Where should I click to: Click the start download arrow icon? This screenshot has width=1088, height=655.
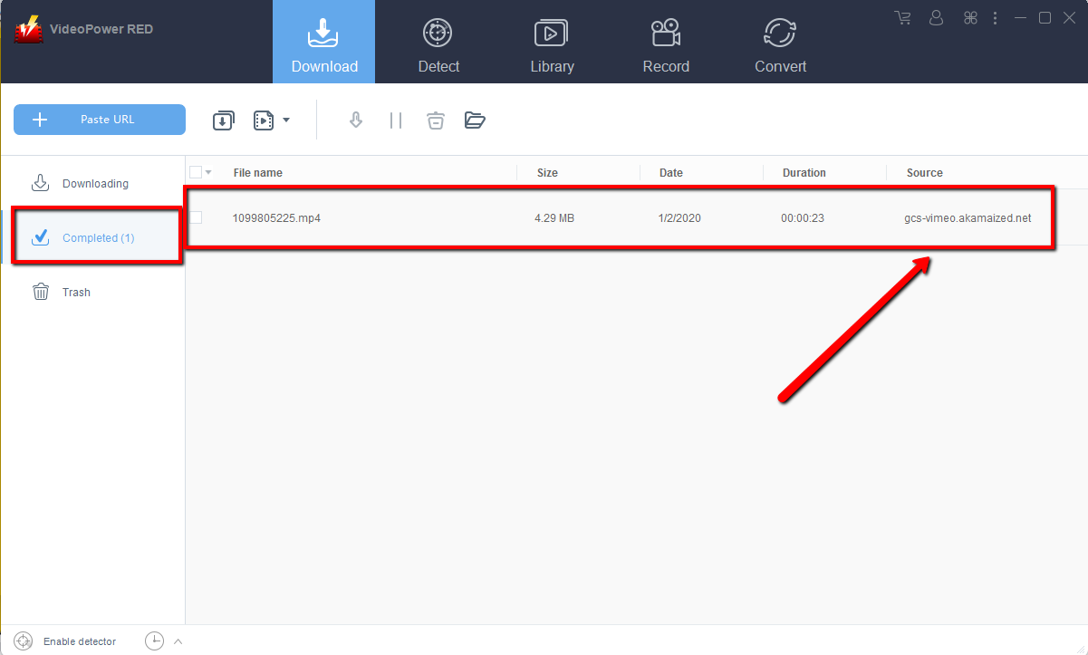pos(356,120)
